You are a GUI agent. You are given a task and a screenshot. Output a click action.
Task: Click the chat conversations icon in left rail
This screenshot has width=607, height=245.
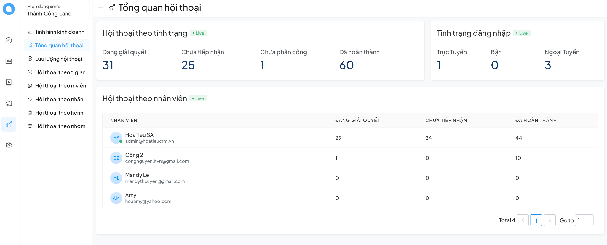pyautogui.click(x=9, y=40)
